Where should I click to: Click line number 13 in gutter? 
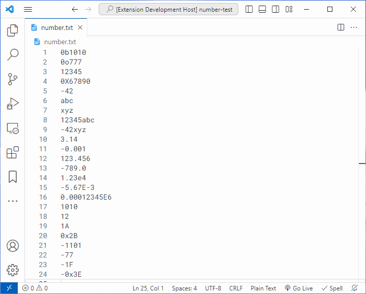[43, 169]
